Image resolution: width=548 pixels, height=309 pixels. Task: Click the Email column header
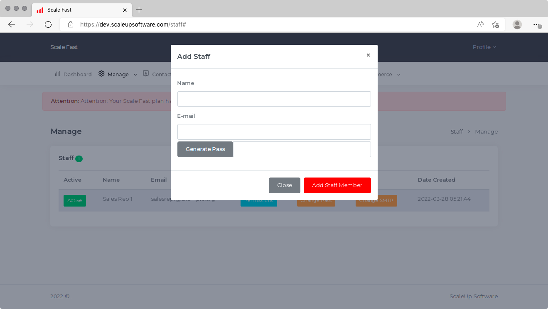159,180
